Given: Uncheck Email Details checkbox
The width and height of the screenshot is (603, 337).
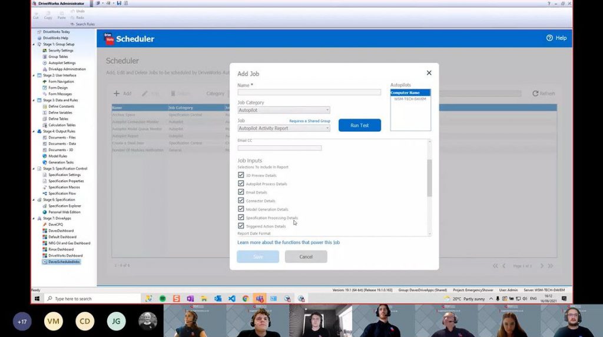Looking at the screenshot, I should [x=241, y=192].
